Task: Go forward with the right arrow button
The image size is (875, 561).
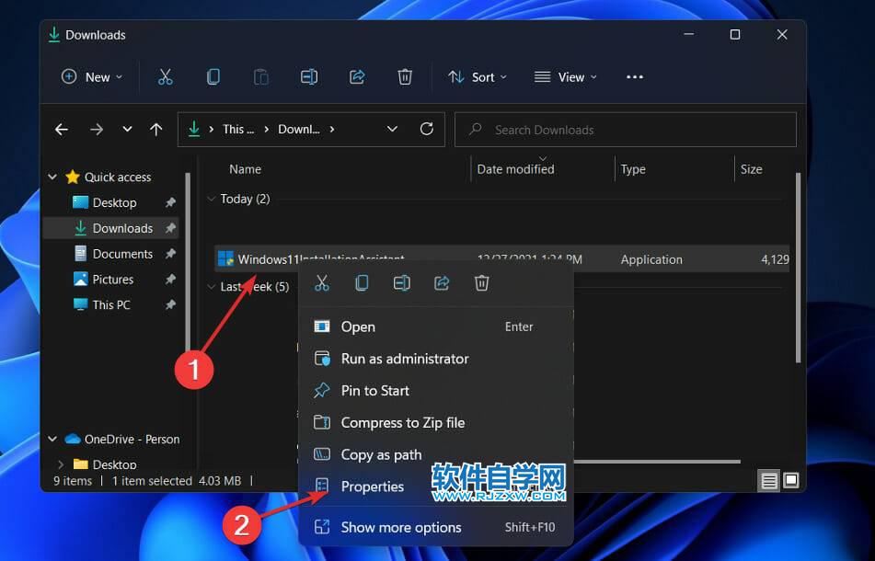Action: (x=97, y=130)
